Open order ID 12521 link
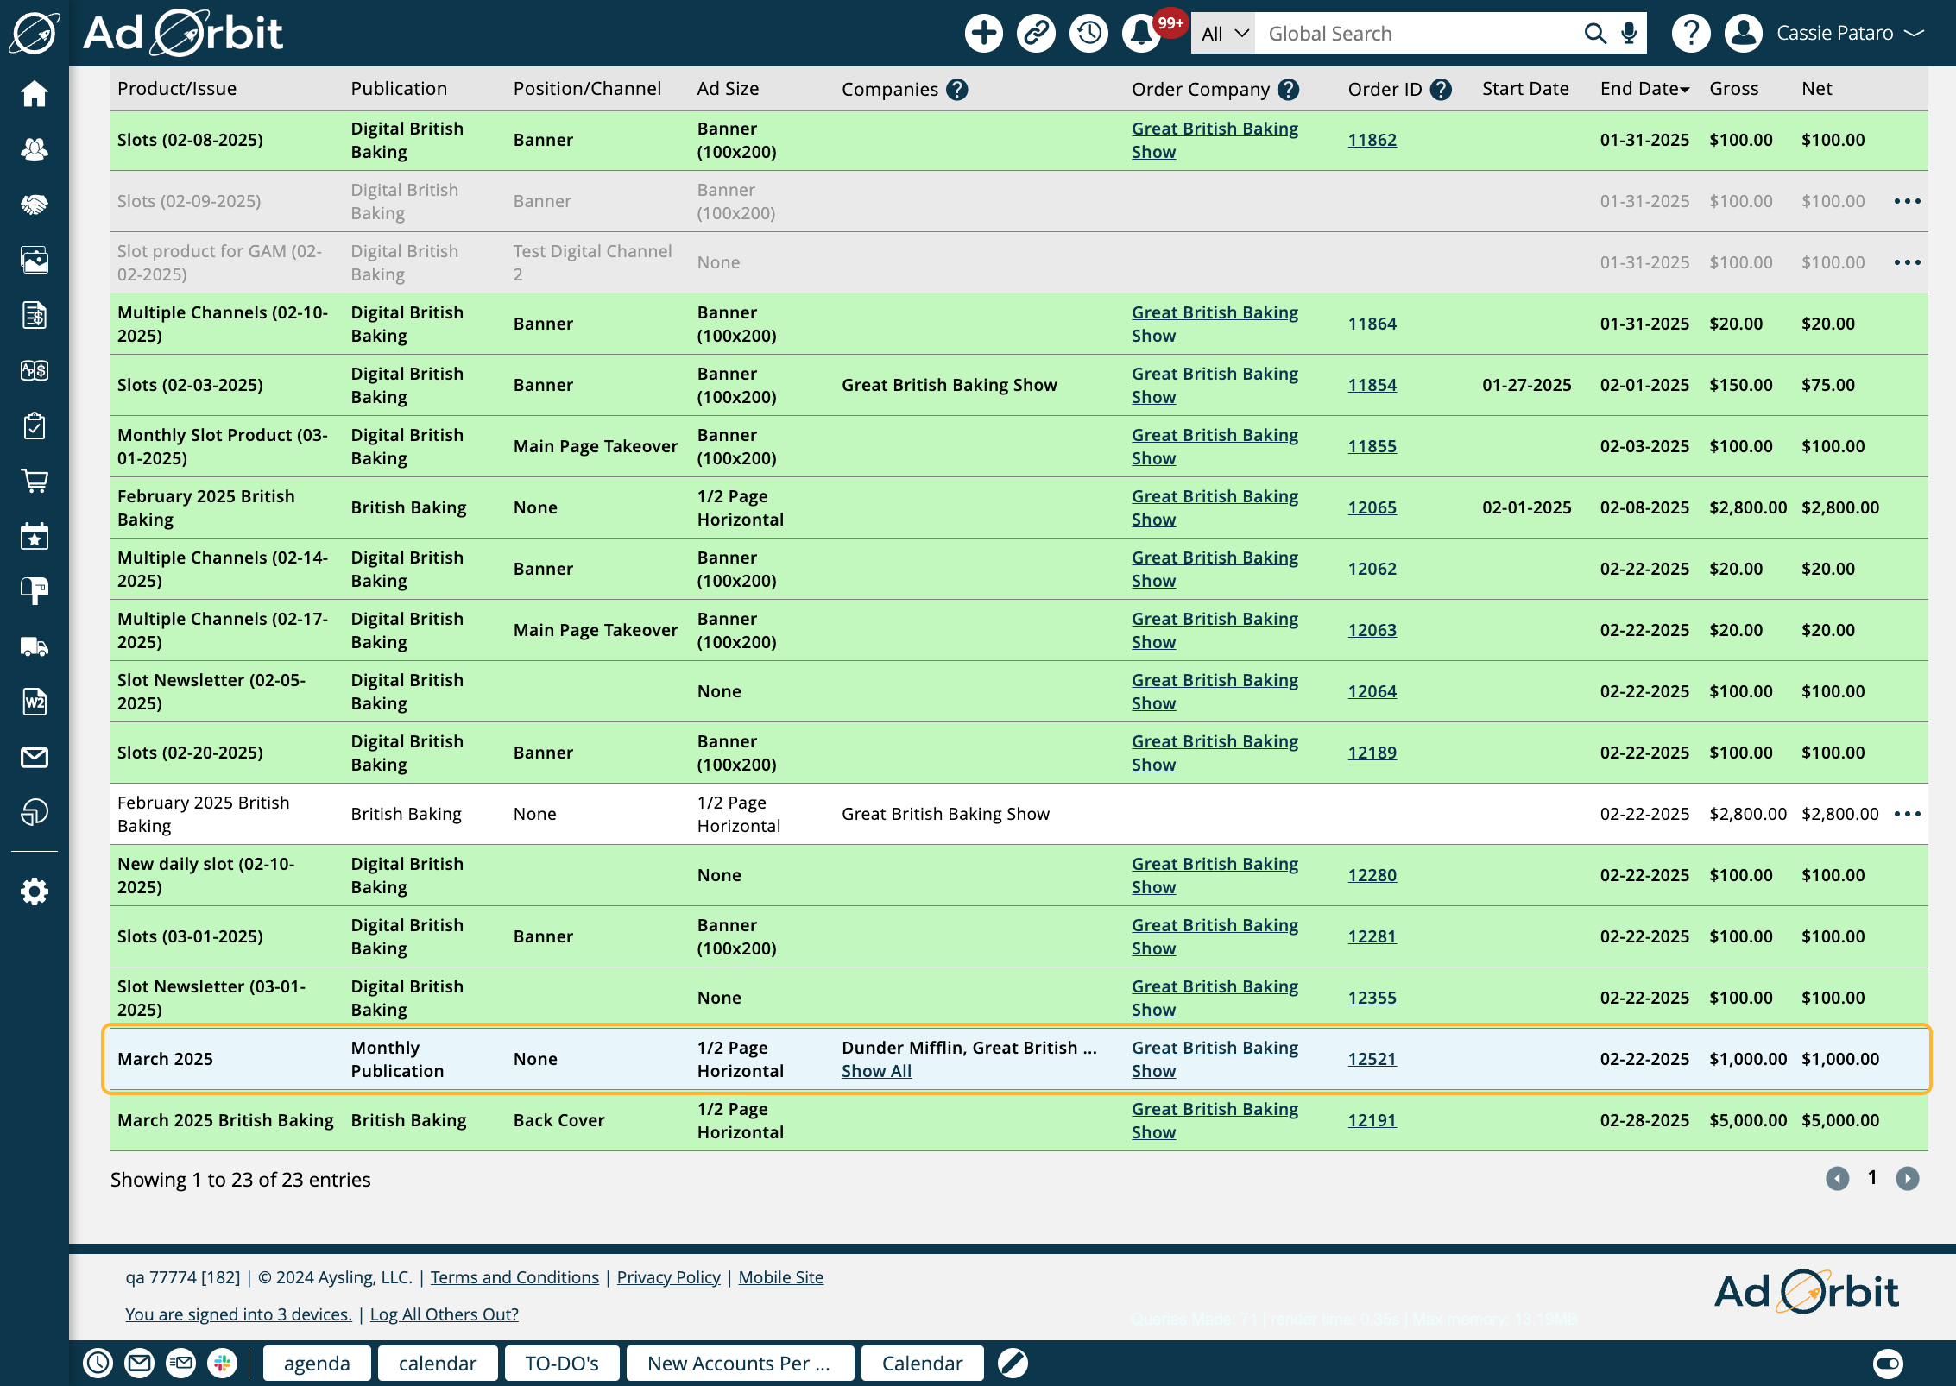The height and width of the screenshot is (1386, 1956). (1372, 1059)
